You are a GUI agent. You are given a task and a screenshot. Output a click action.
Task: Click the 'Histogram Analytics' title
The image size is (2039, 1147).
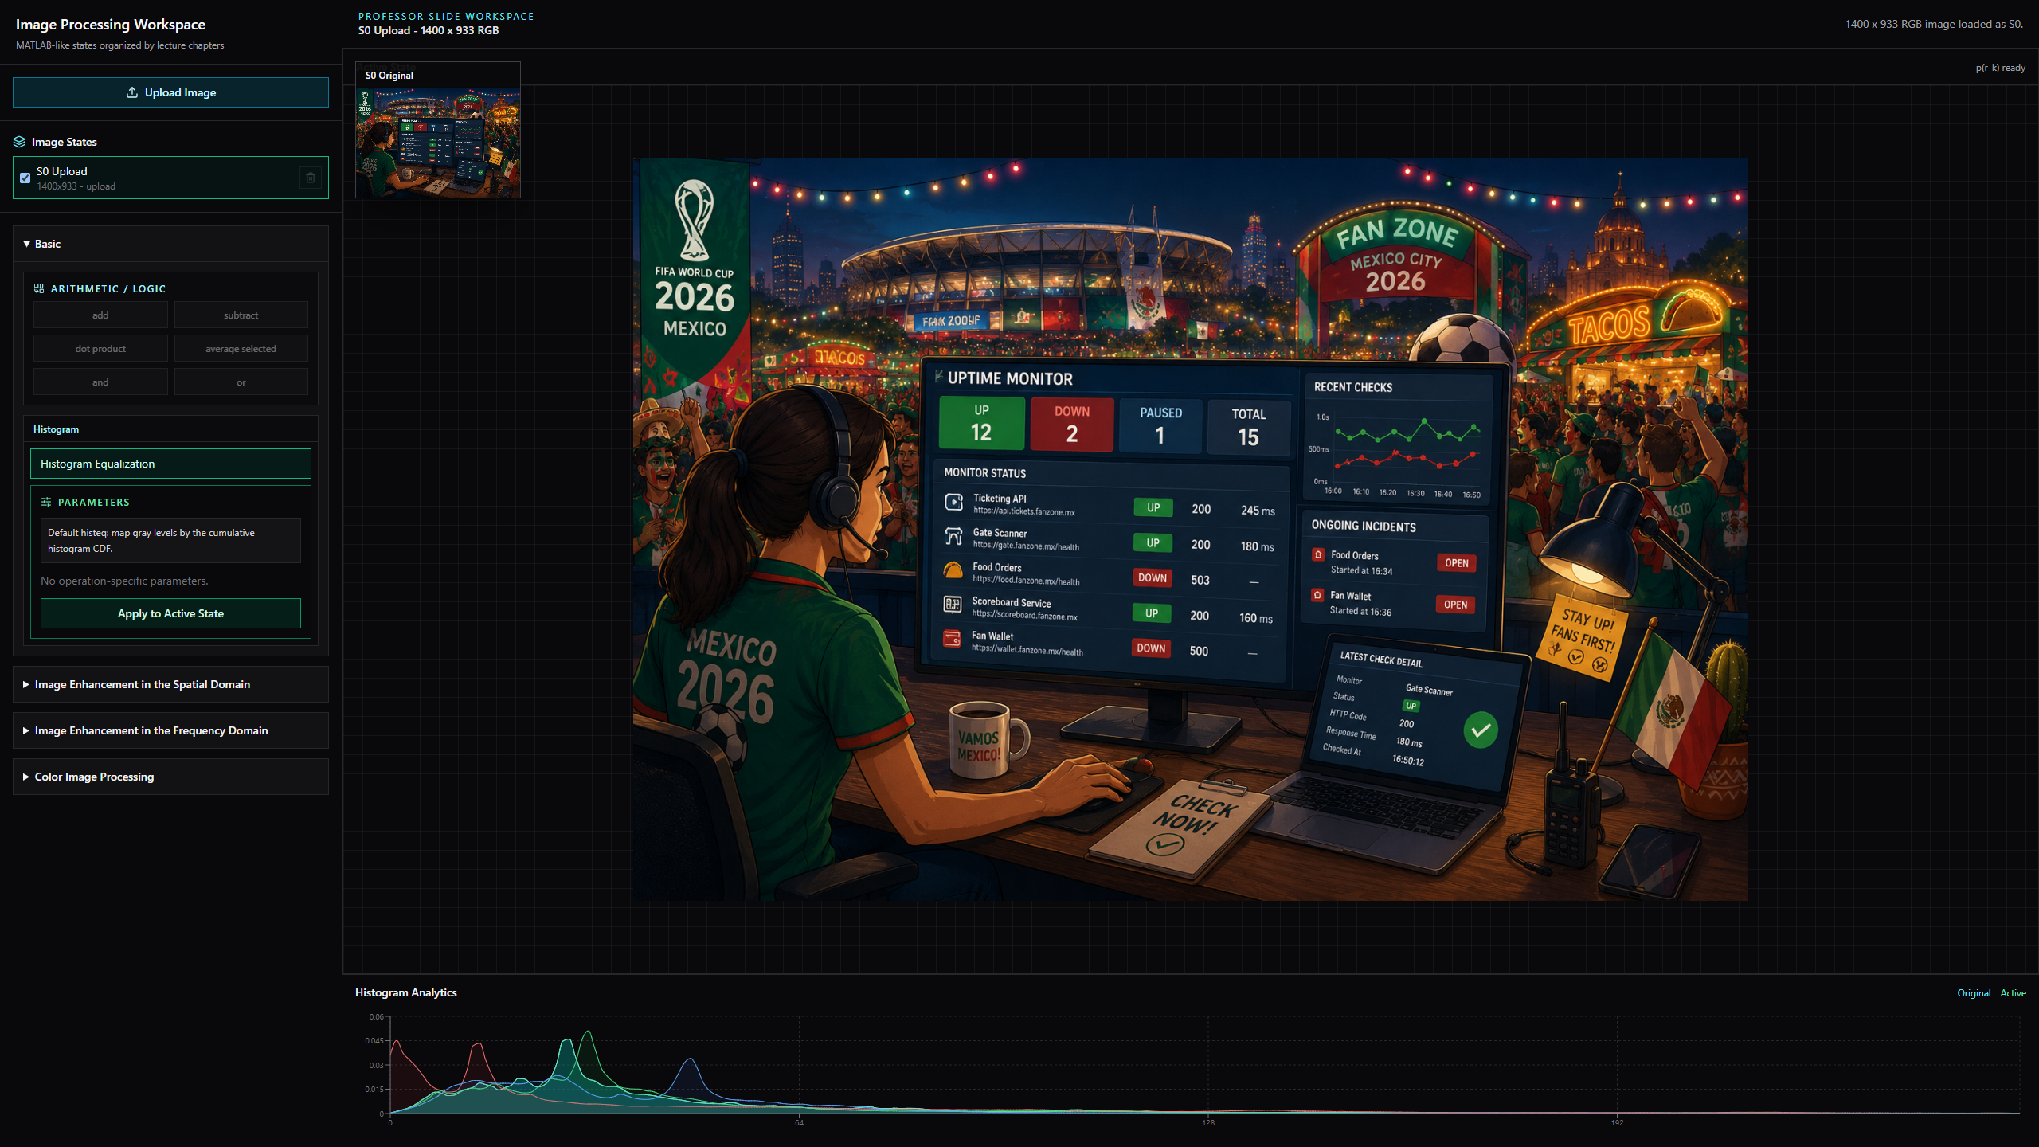click(406, 992)
